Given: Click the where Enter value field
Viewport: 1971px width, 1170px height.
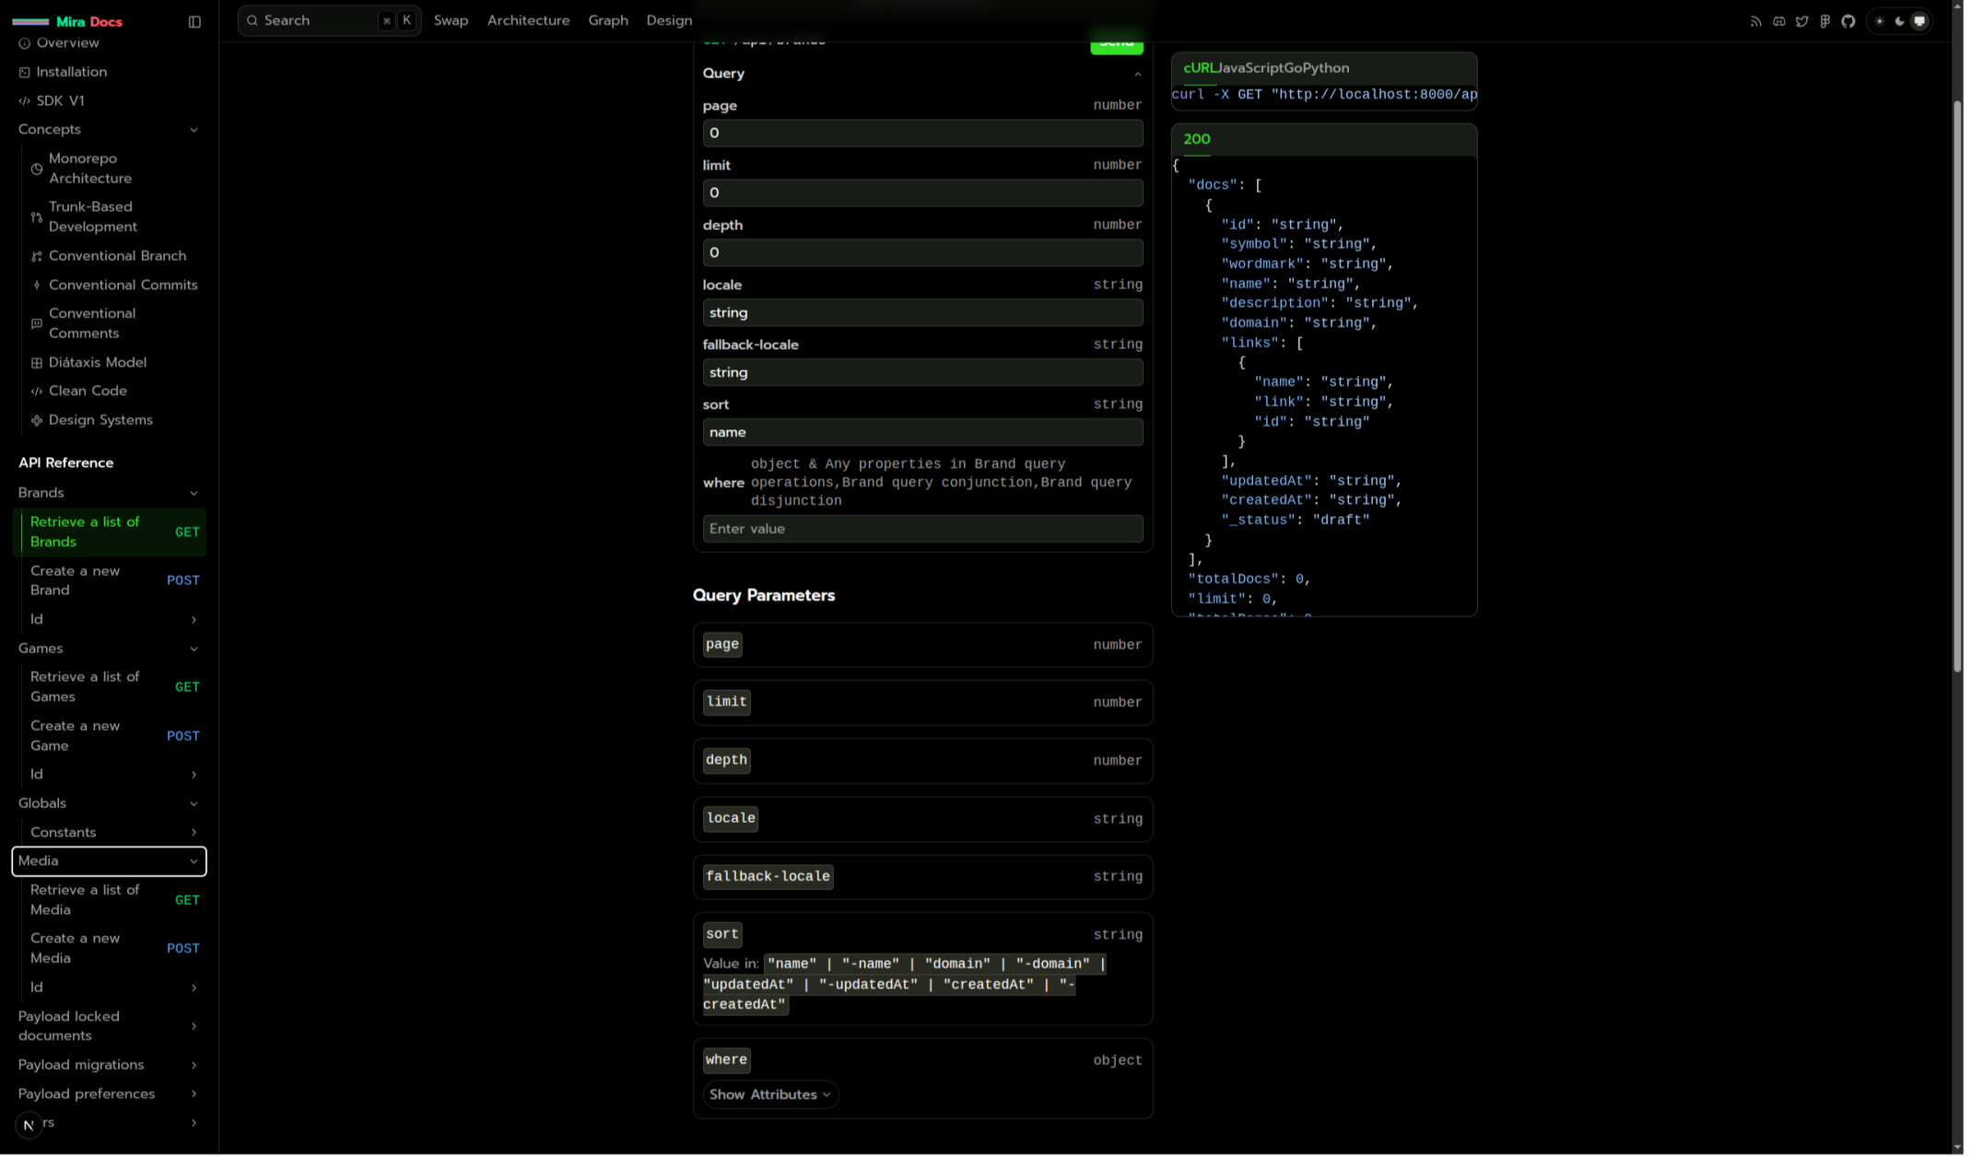Looking at the screenshot, I should pyautogui.click(x=922, y=529).
